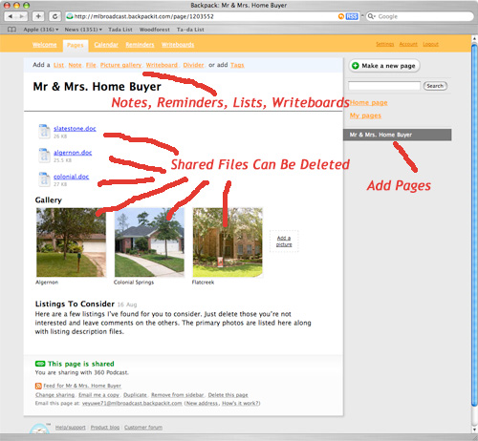478x441 pixels.
Task: Open the Apple (316) bookmarks dropdown
Action: (x=41, y=30)
